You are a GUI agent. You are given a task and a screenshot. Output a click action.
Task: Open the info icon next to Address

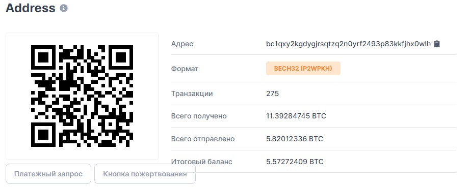63,8
